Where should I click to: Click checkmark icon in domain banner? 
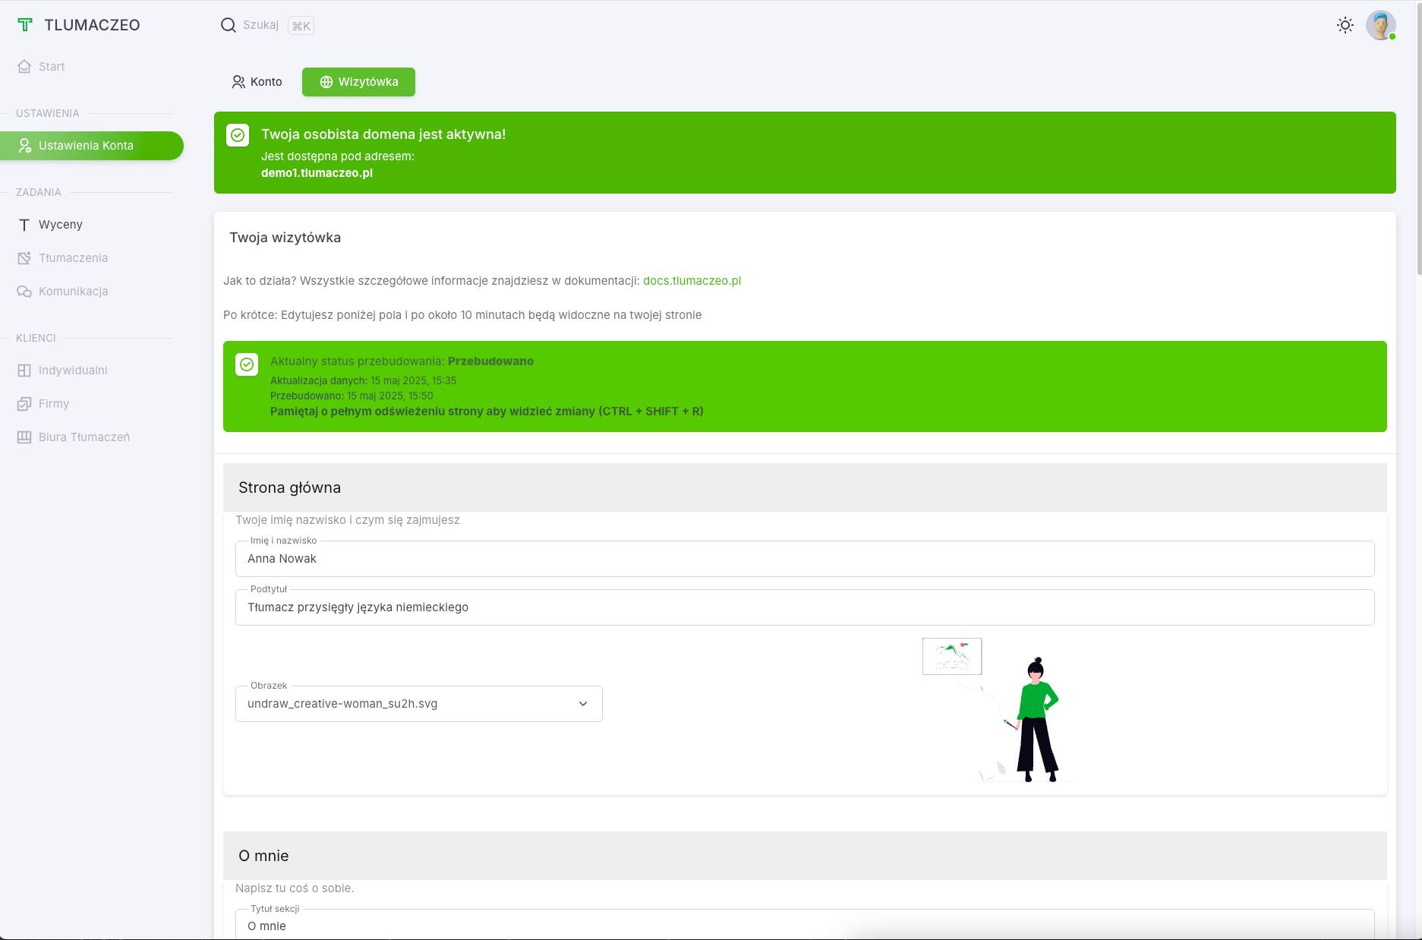point(238,135)
